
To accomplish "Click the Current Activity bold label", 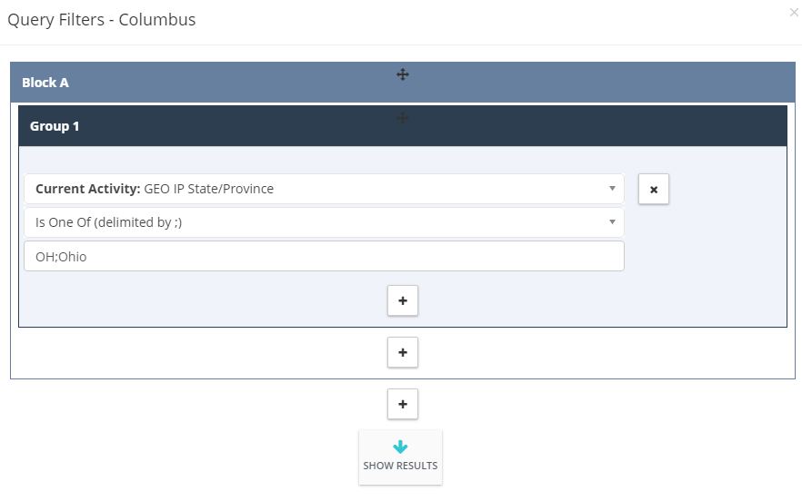I will [87, 189].
